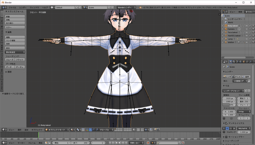Image resolution: width=255 pixels, height=145 pixels.
Task: Adjust the 50% resolution percentage slider
Action: click(229, 105)
